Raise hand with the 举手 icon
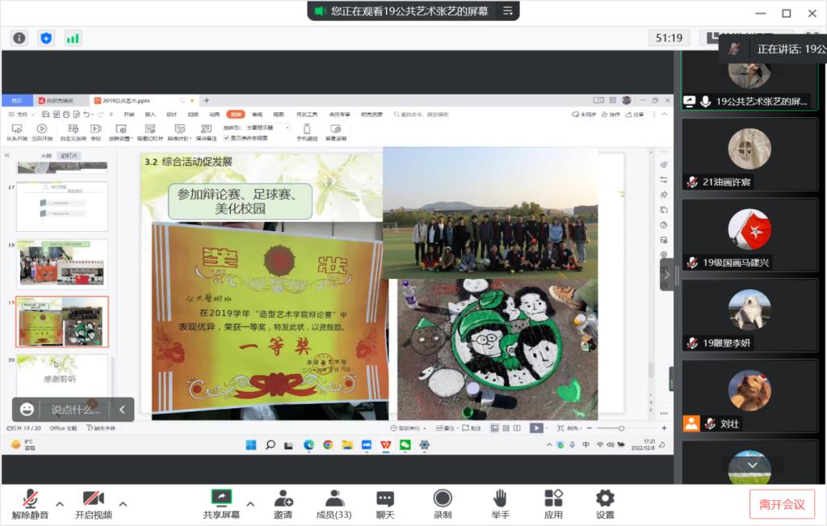This screenshot has height=526, width=827. click(500, 504)
